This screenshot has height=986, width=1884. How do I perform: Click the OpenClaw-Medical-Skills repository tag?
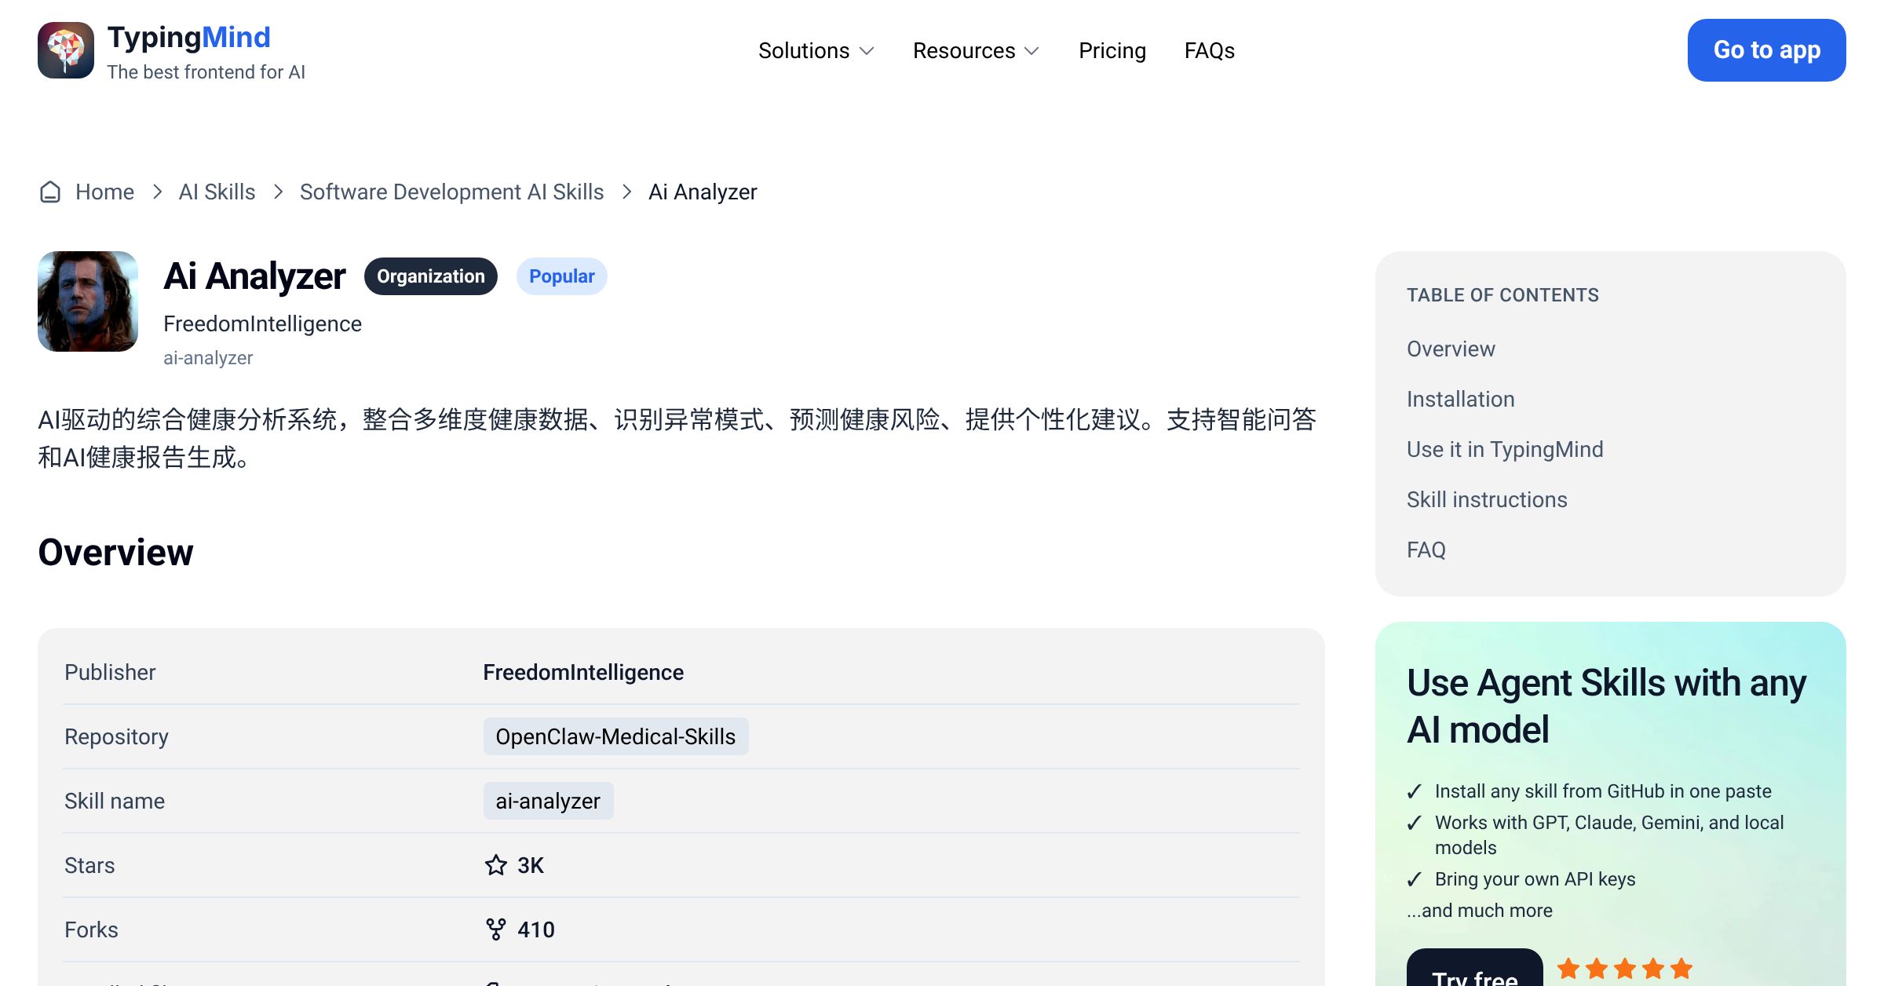(615, 736)
